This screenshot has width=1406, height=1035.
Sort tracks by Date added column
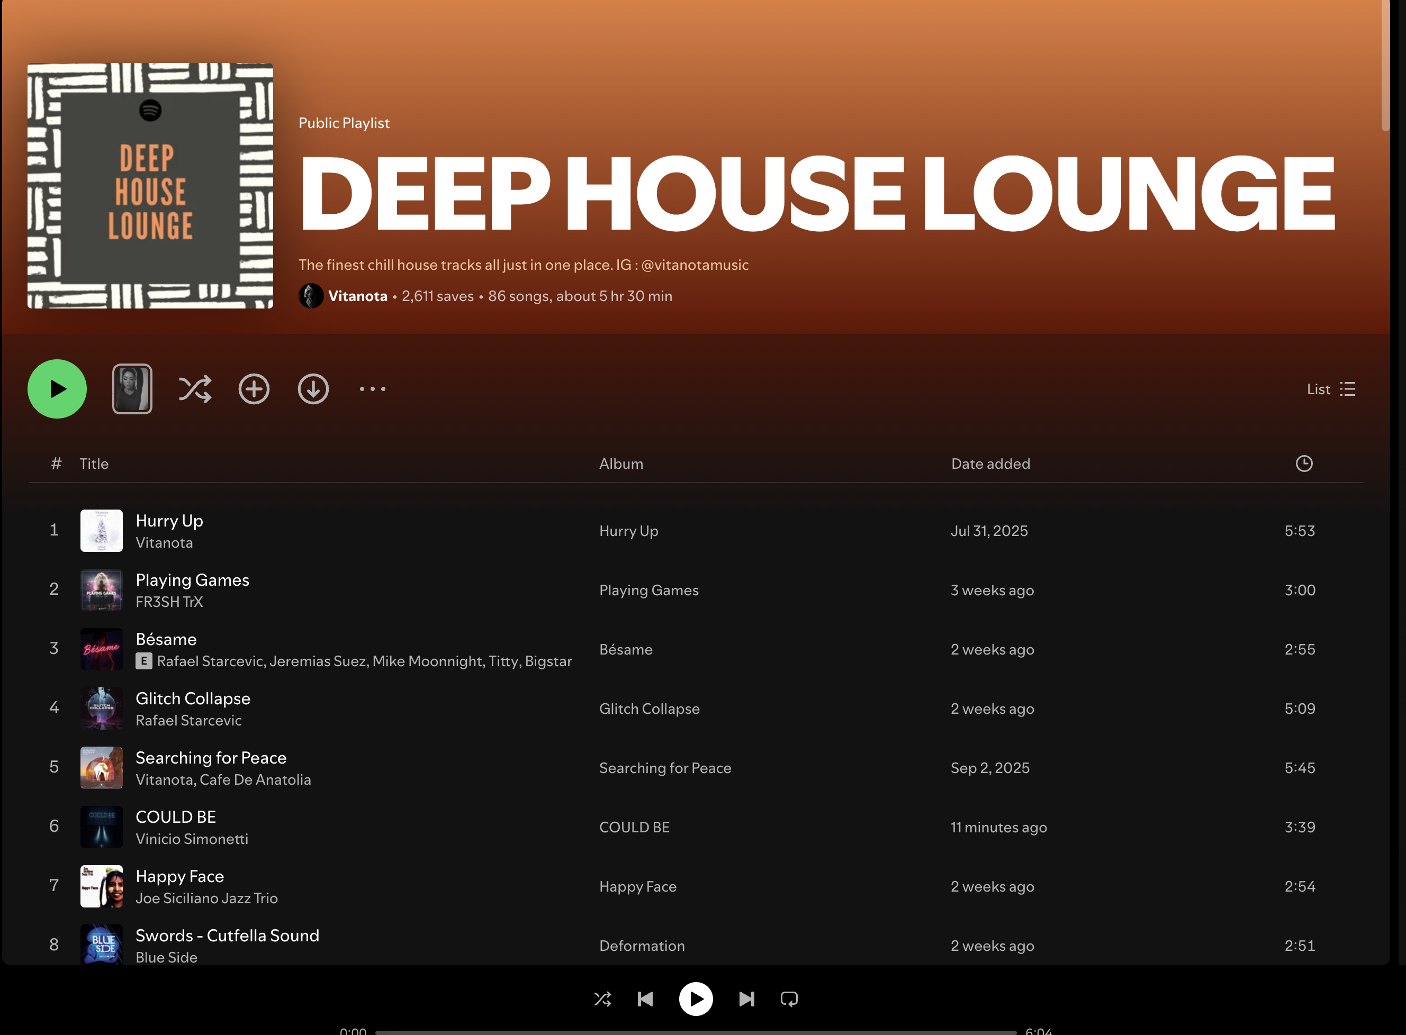pos(990,464)
